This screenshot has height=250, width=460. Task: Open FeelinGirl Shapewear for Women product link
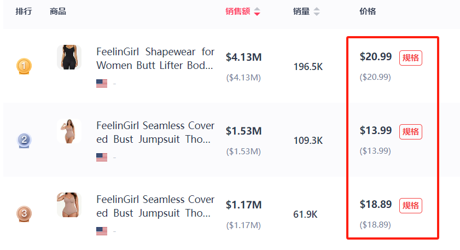(x=155, y=59)
